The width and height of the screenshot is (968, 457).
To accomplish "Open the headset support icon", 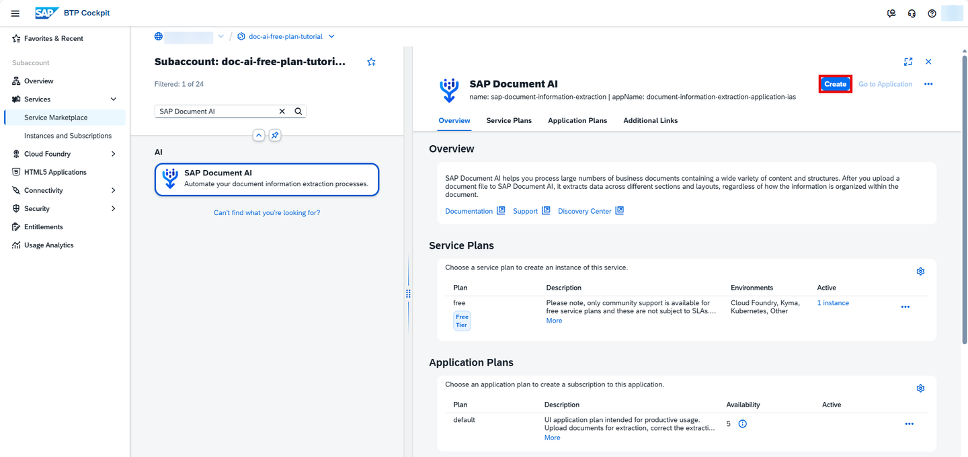I will point(912,13).
